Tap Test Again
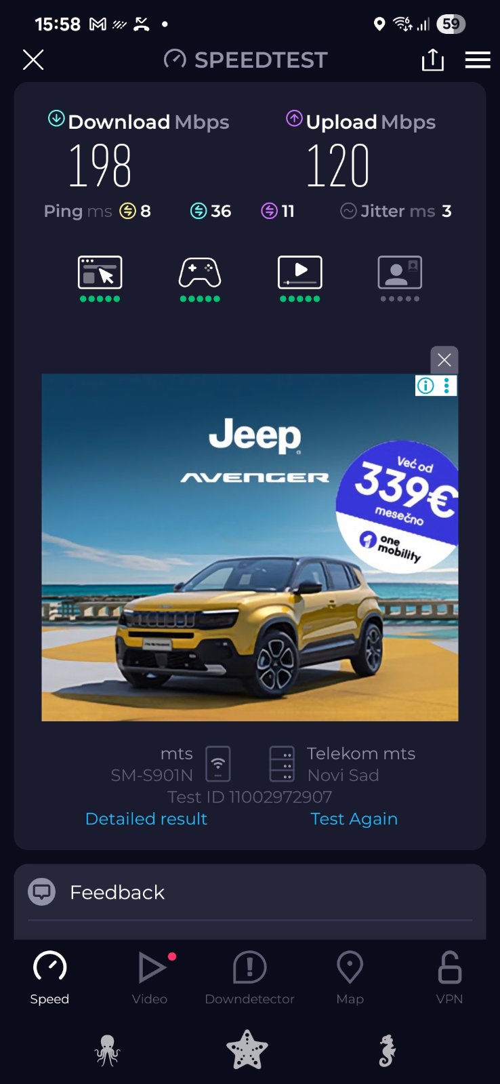The image size is (500, 1084). tap(354, 819)
